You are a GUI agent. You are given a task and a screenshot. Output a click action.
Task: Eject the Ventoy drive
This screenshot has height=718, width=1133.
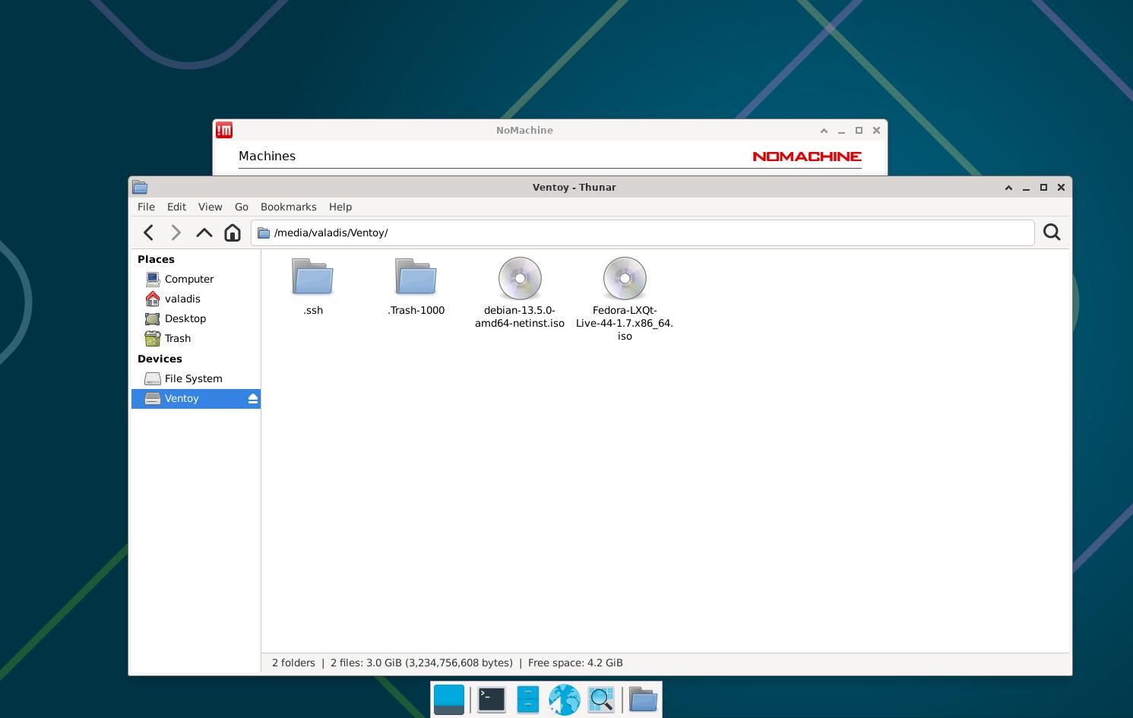click(x=252, y=399)
